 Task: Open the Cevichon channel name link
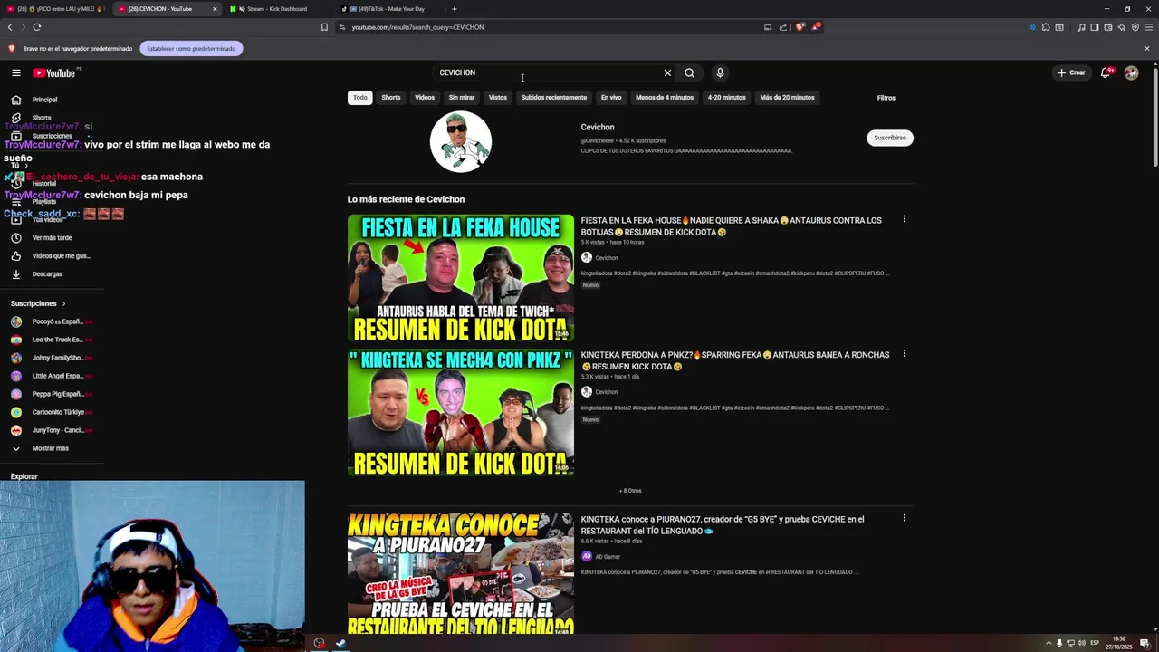[x=598, y=128]
